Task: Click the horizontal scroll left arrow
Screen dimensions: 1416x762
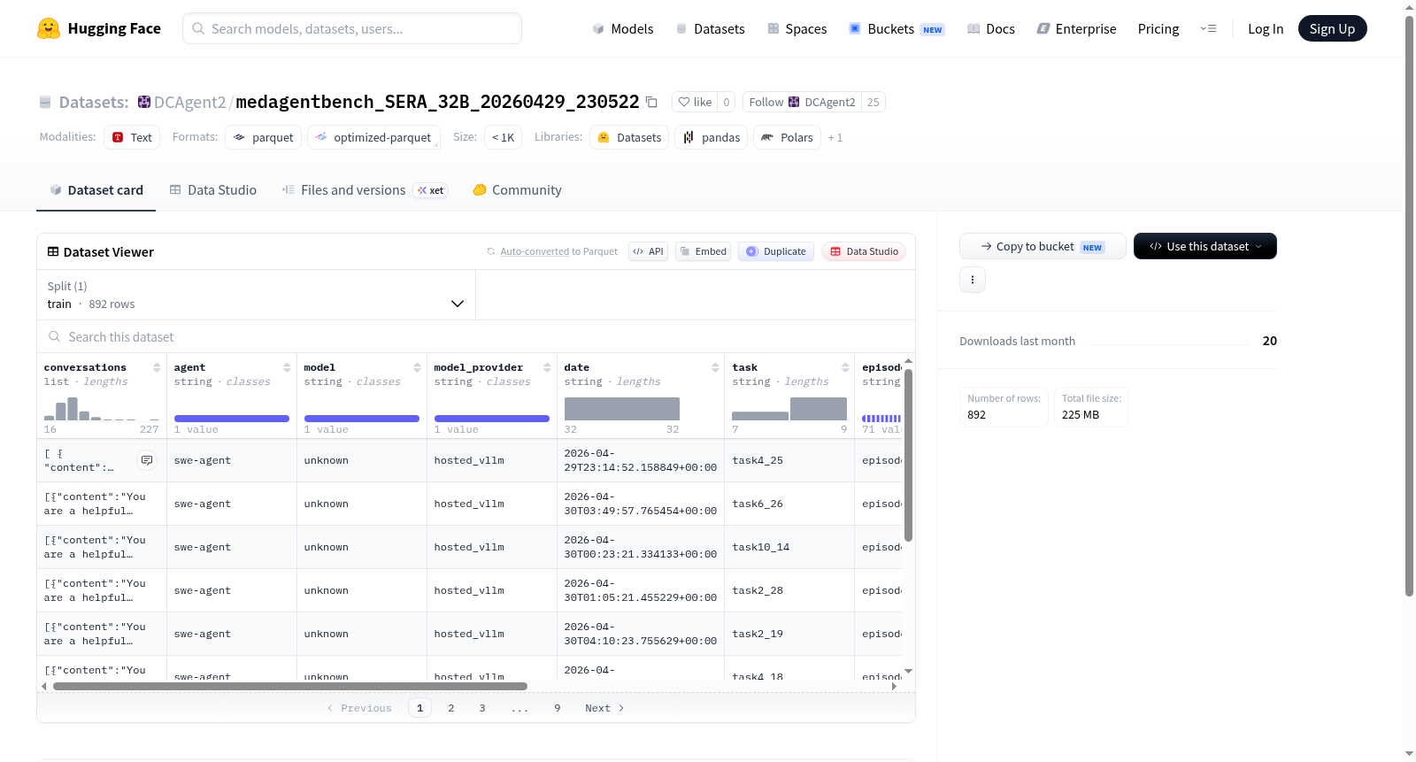Action: coord(44,686)
